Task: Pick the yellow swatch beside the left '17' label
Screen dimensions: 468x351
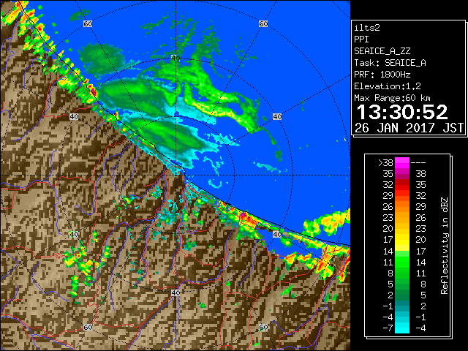Action: click(402, 240)
